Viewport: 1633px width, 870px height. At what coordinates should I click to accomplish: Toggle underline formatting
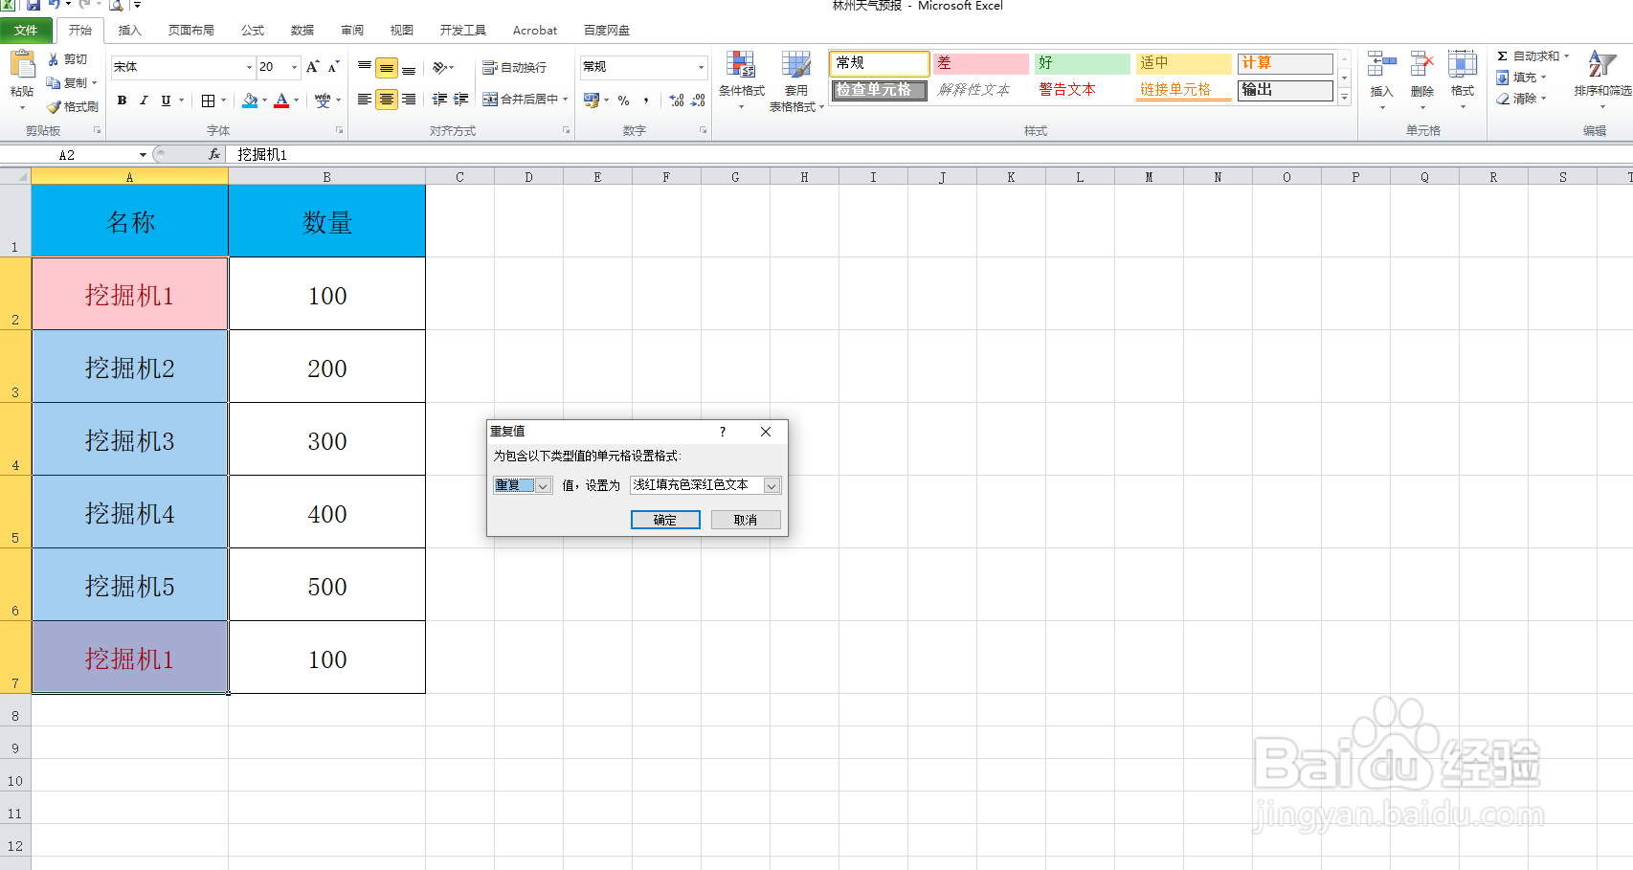166,100
